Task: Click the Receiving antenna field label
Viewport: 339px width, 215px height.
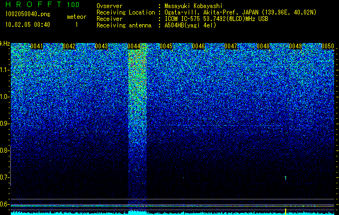Action: coord(124,25)
